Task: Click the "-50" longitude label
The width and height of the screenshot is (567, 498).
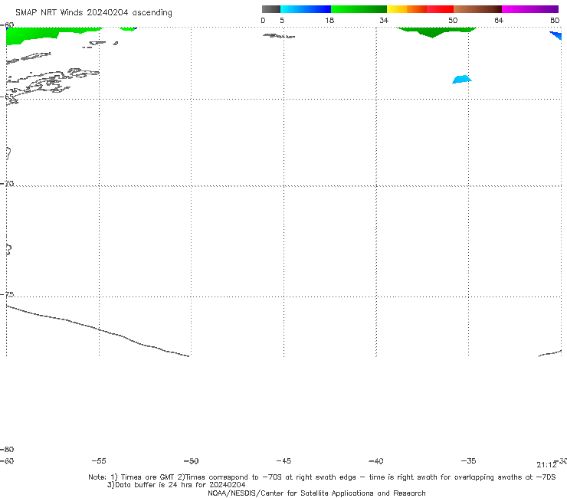Action: click(192, 461)
